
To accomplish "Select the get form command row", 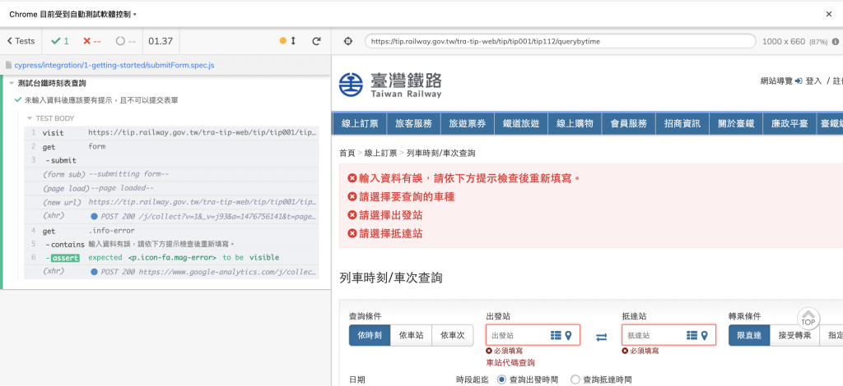I will (171, 146).
